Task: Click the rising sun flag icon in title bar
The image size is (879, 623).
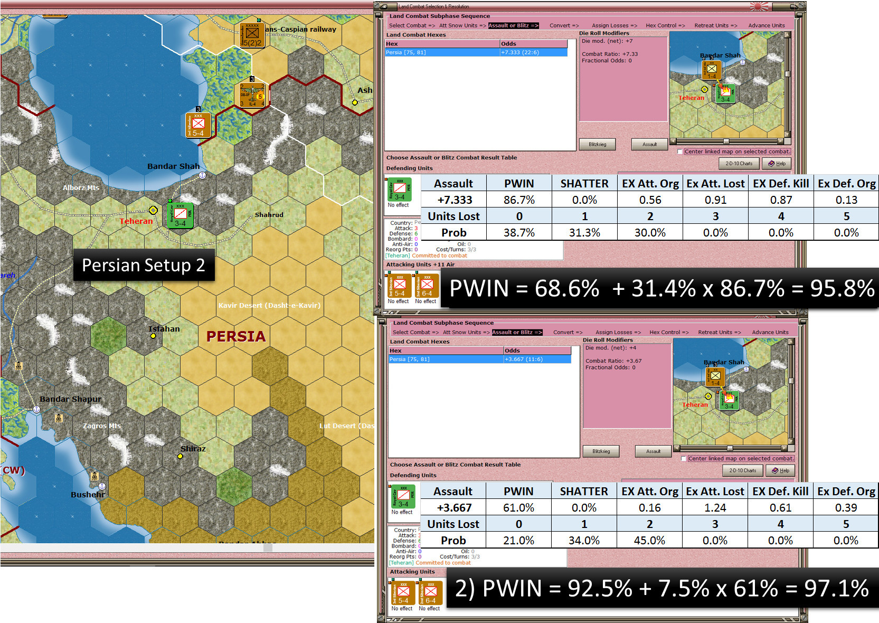Action: tap(759, 6)
